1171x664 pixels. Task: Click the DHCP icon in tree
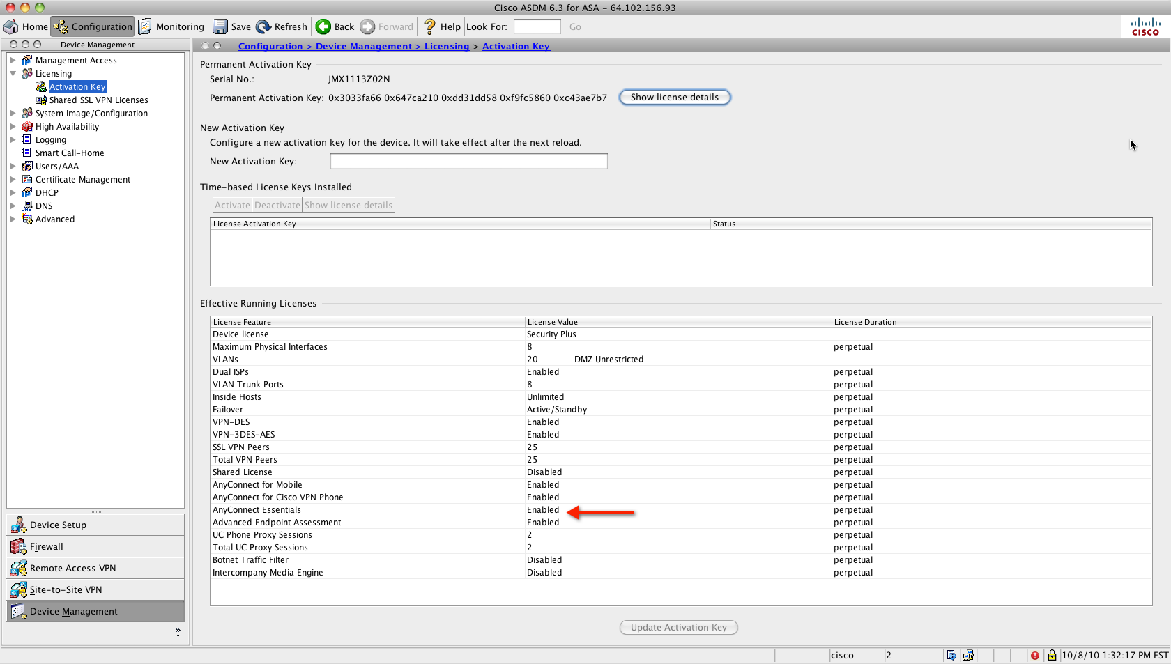(27, 193)
